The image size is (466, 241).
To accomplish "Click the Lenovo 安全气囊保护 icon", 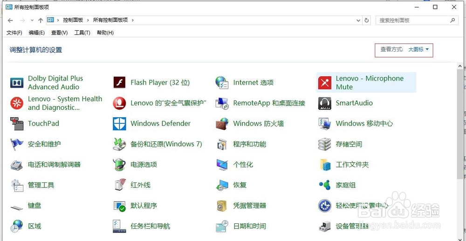I will [x=119, y=103].
